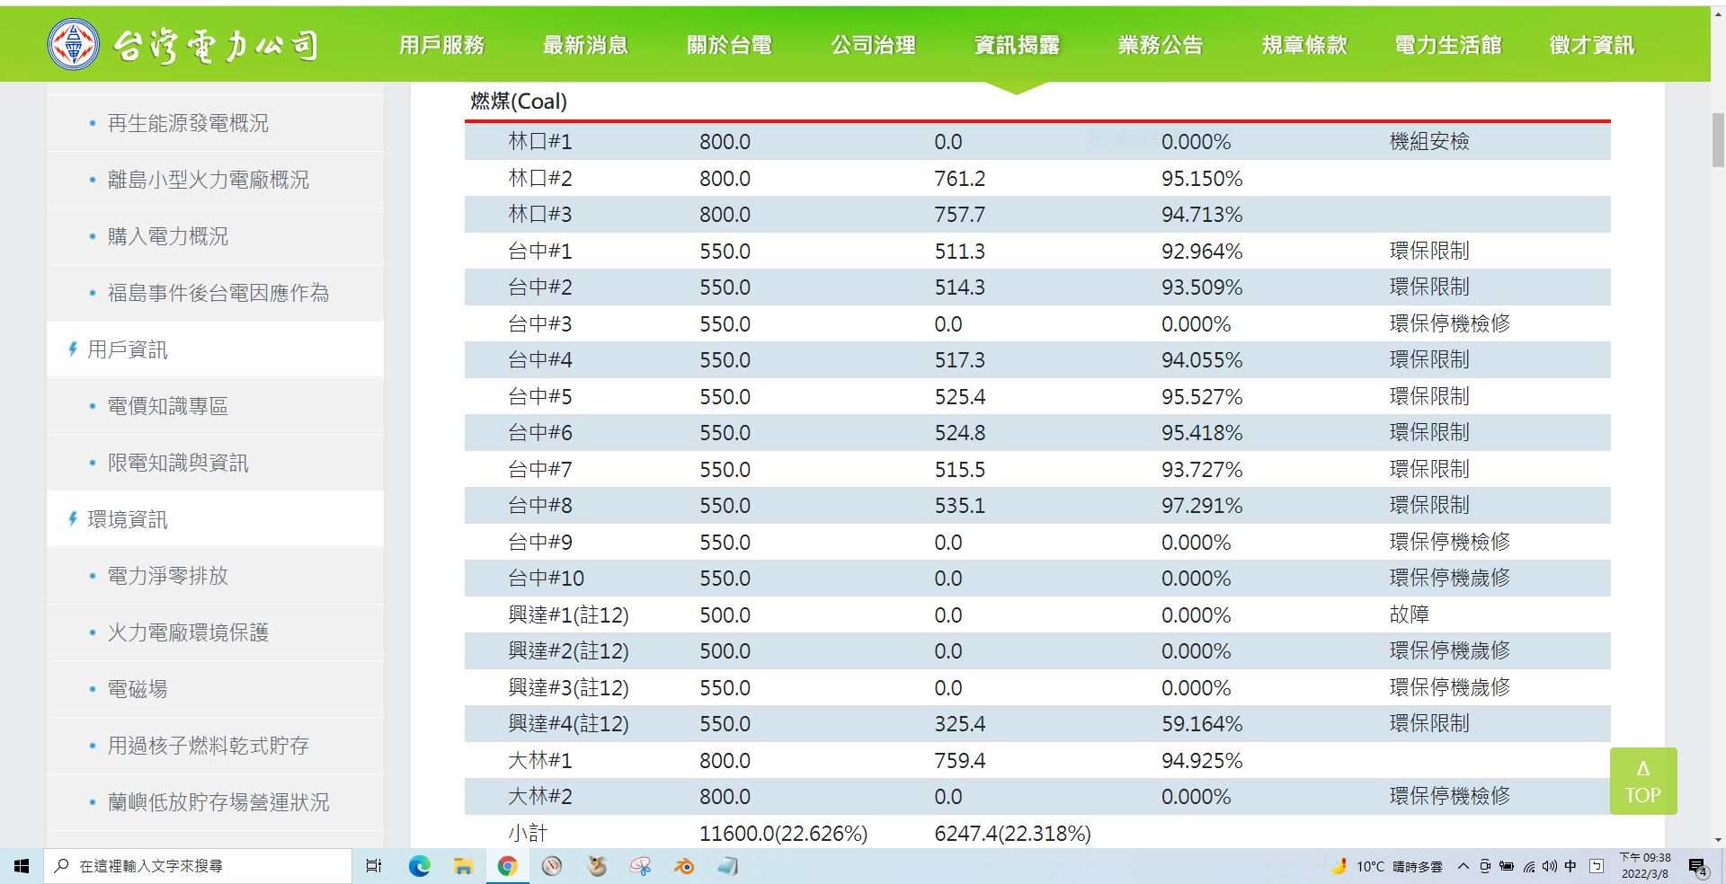1726x884 pixels.
Task: Open 電價知識專區 sidebar link
Action: point(168,406)
